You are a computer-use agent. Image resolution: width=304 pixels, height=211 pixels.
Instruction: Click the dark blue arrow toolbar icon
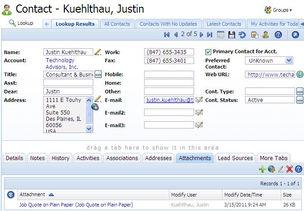[x=295, y=35]
